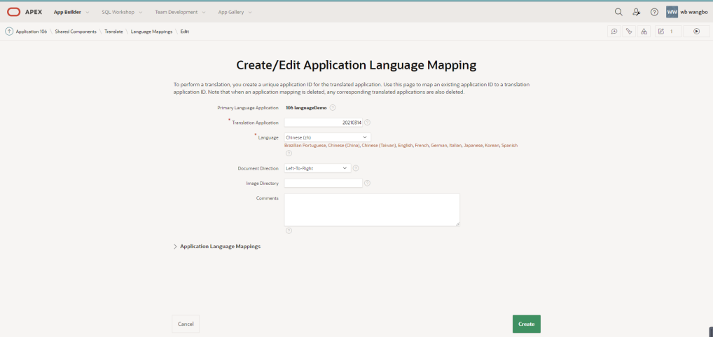Open the Document Direction dropdown

coord(317,168)
